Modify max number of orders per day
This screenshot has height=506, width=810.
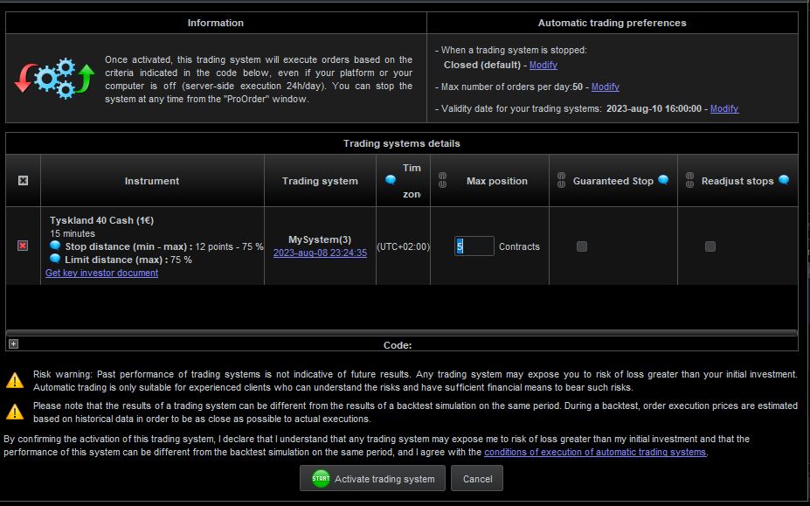pos(605,87)
